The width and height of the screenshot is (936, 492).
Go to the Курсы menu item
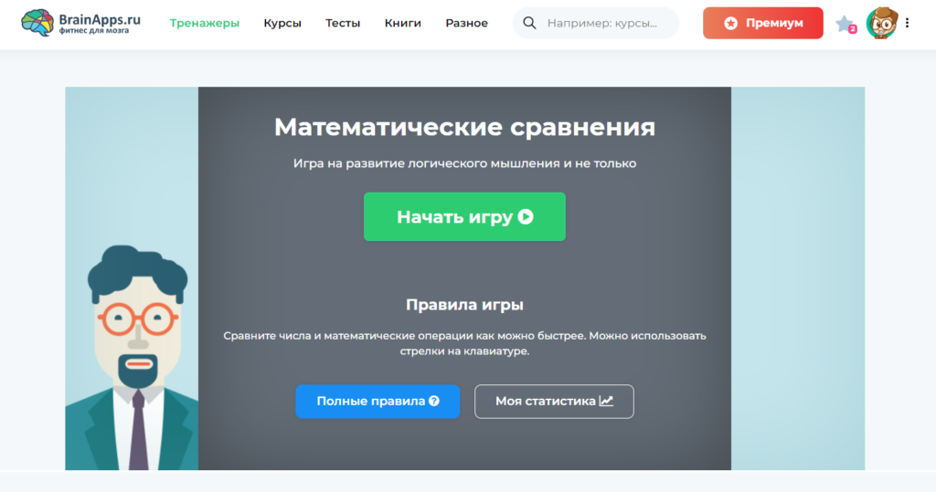coord(282,24)
